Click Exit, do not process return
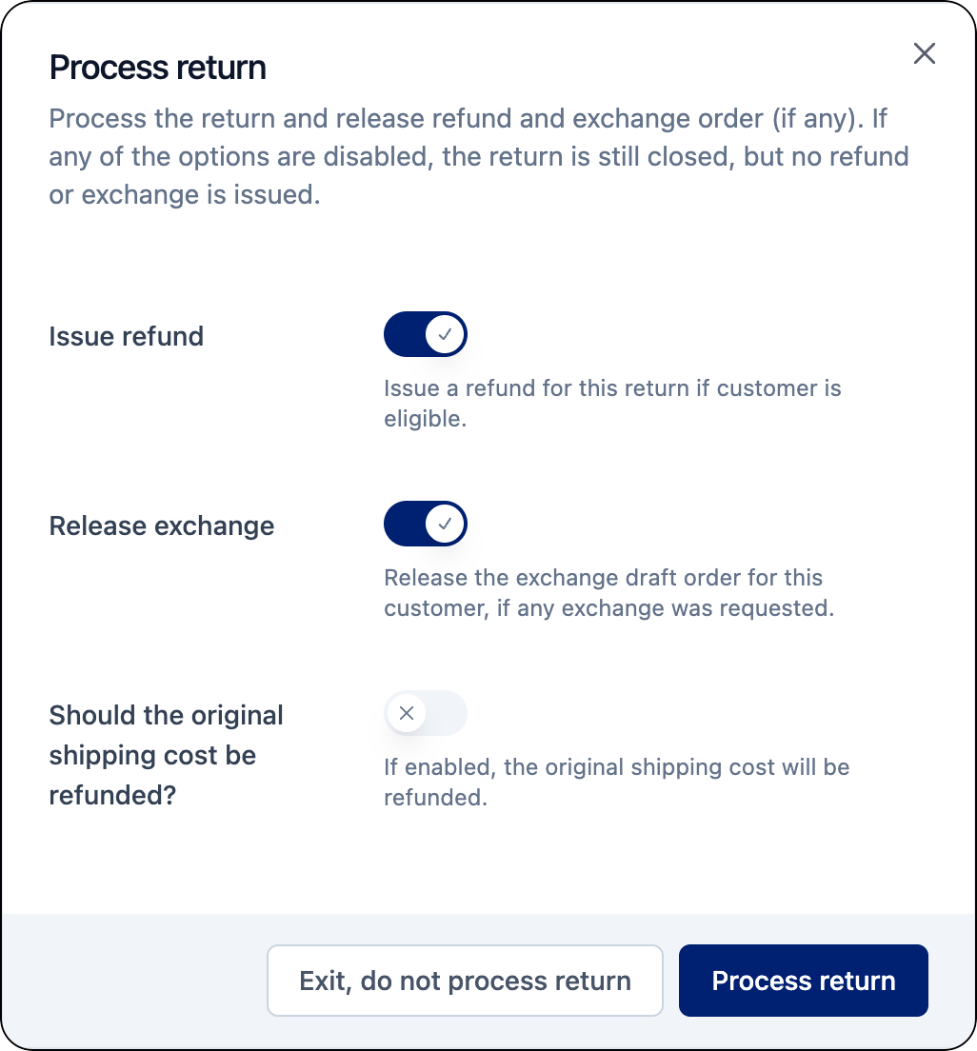This screenshot has height=1051, width=977. point(465,981)
